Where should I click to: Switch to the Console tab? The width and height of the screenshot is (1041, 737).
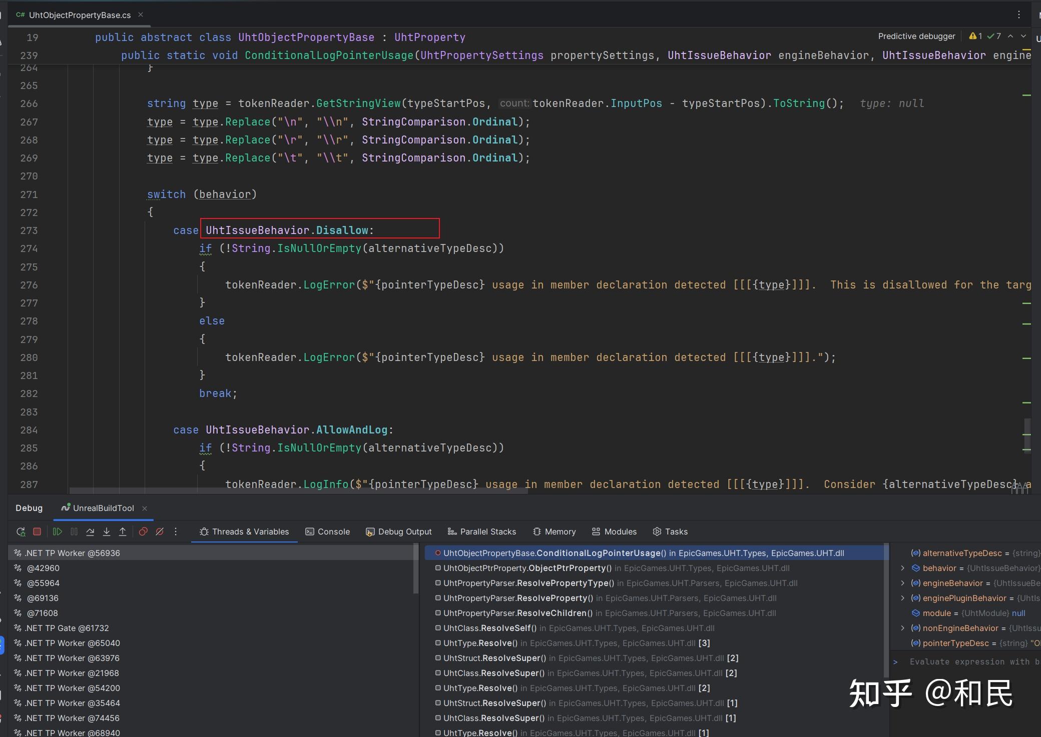coord(328,531)
